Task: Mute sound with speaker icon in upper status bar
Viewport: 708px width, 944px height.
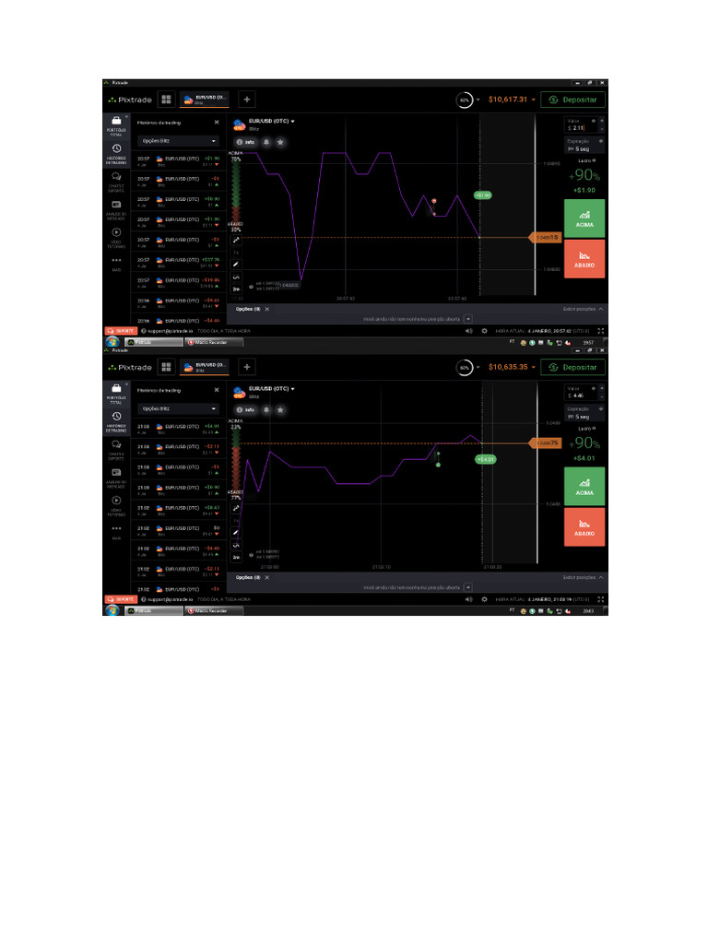Action: (468, 331)
